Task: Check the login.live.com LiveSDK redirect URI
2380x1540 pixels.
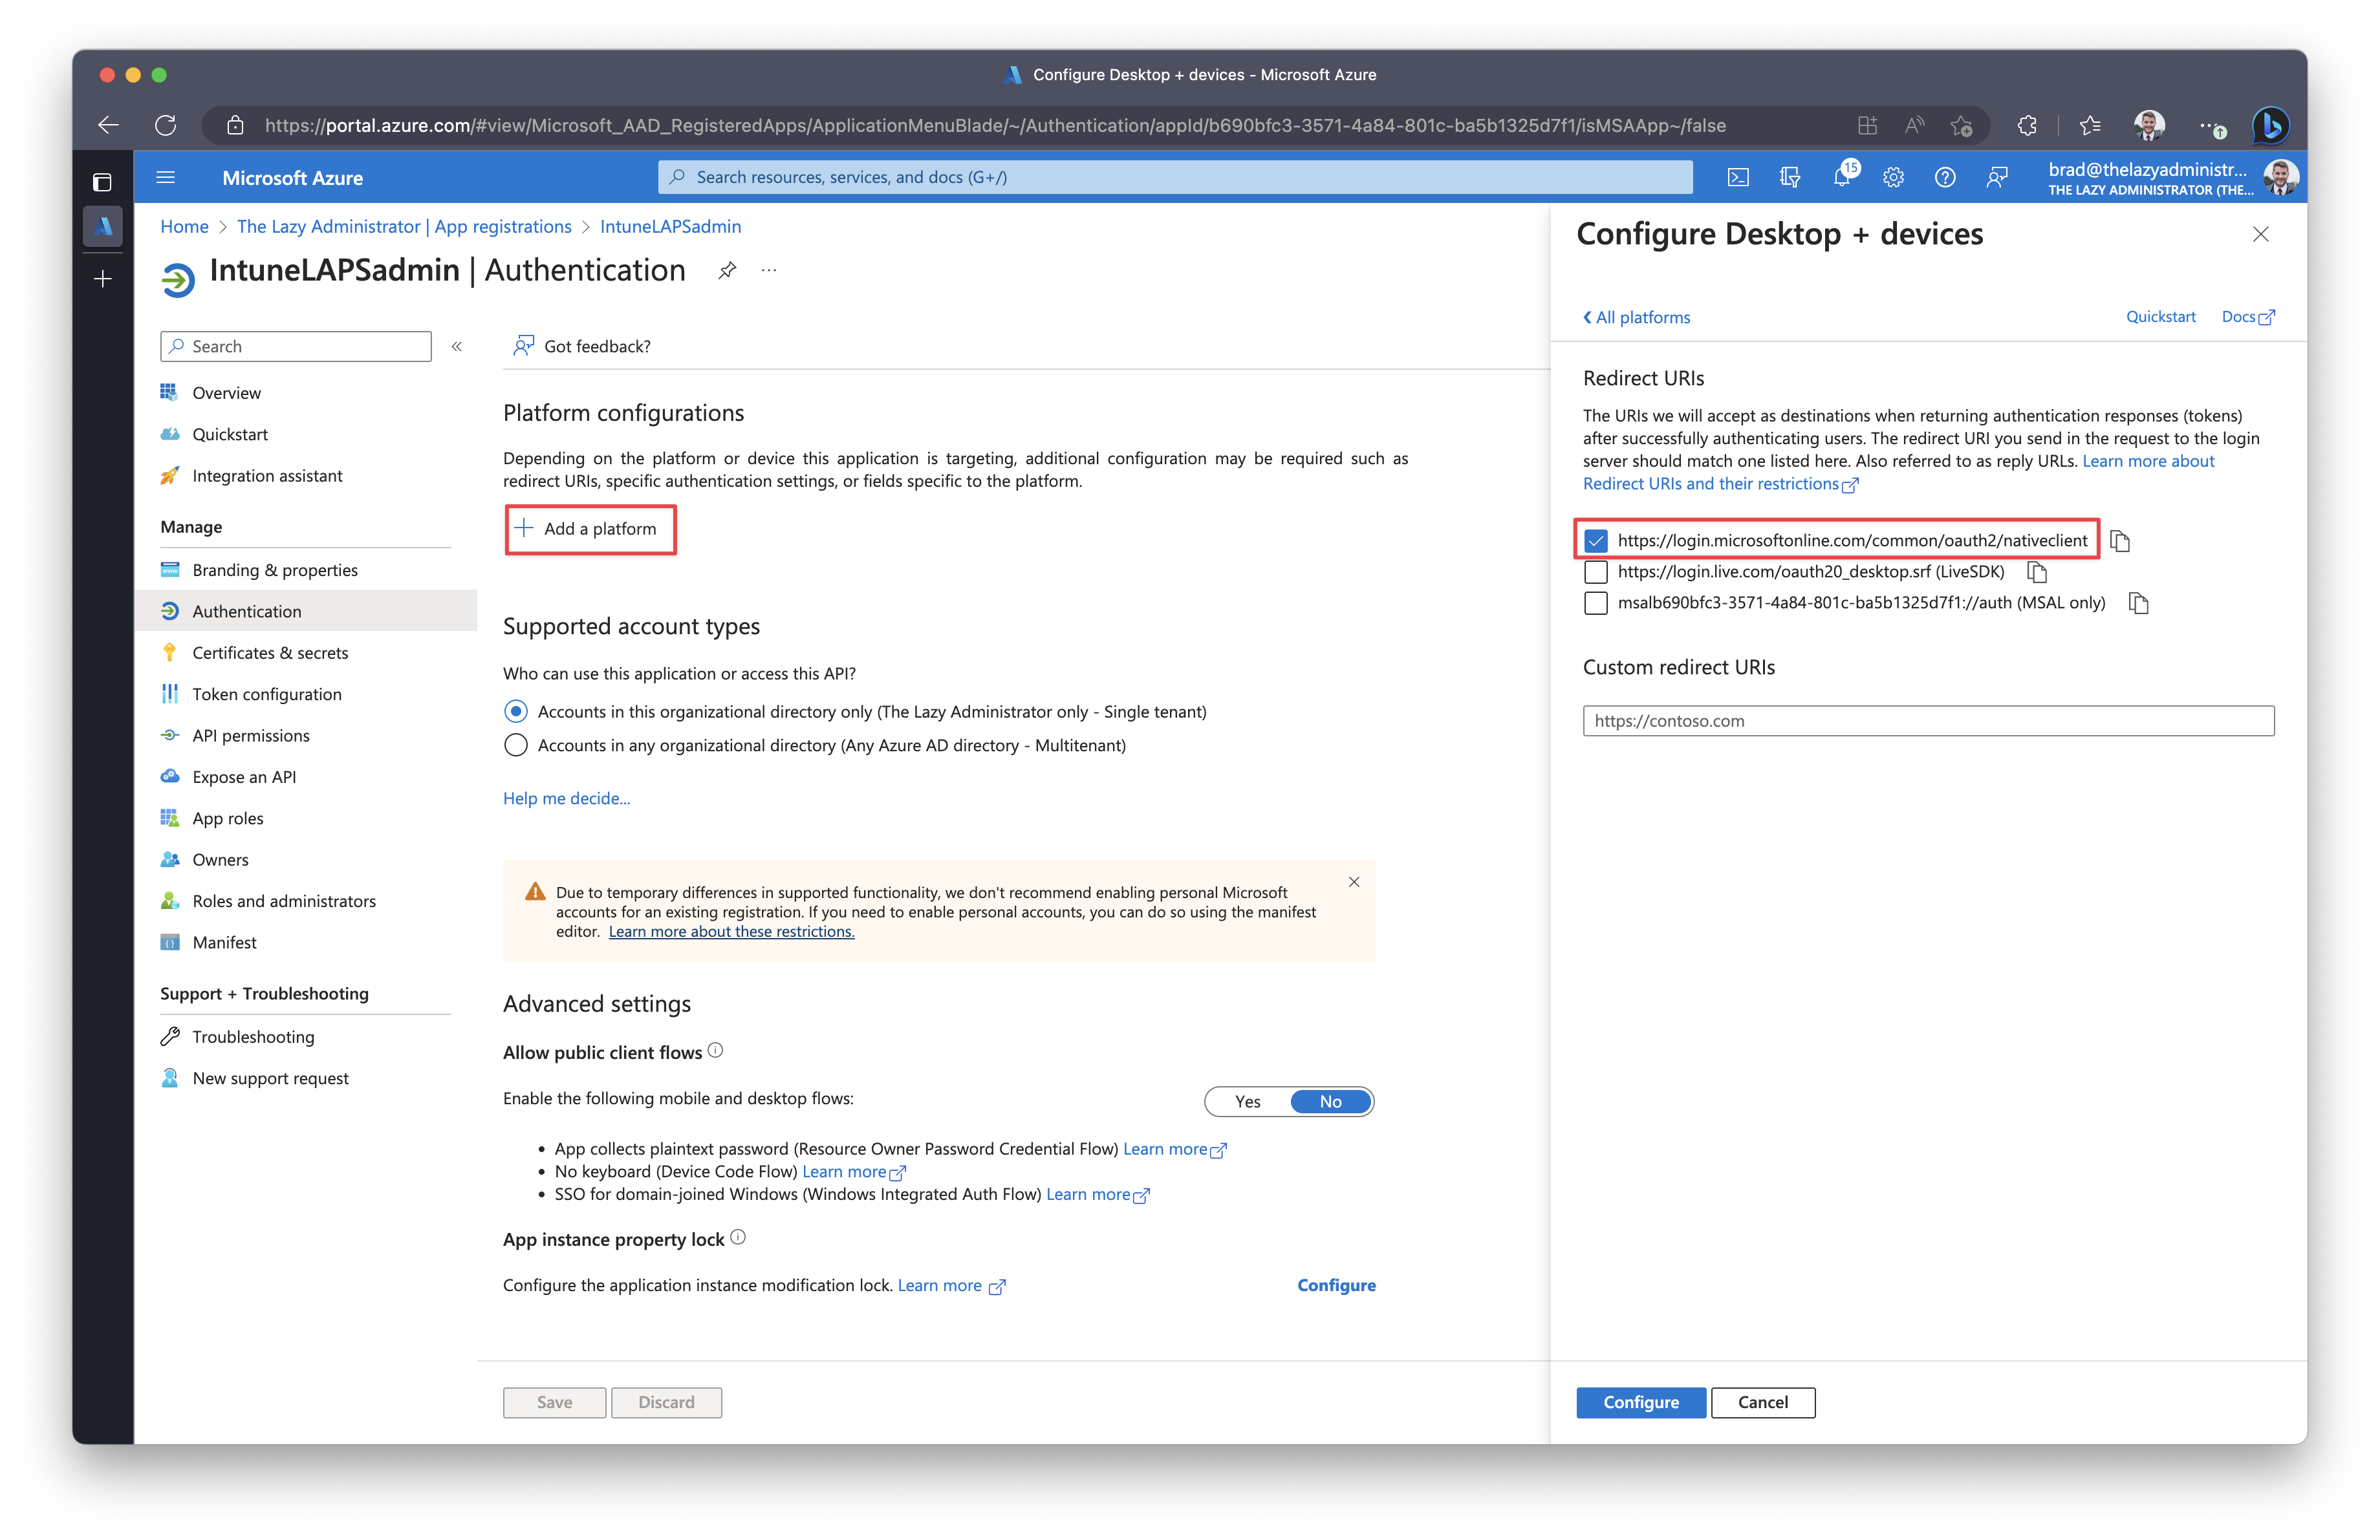Action: pyautogui.click(x=1595, y=572)
